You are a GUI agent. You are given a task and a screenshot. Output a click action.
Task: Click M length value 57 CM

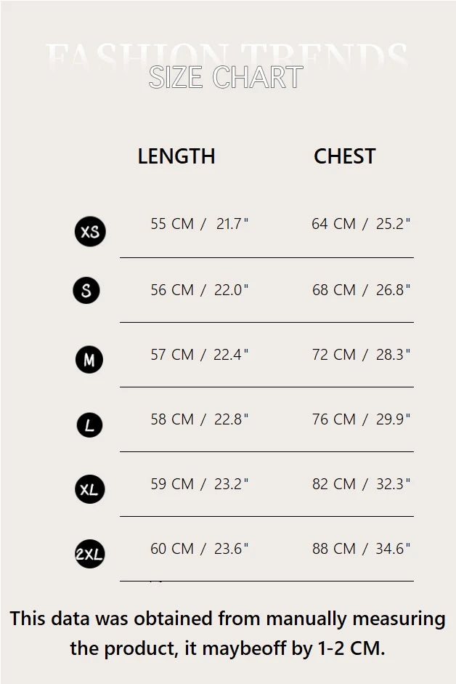pyautogui.click(x=172, y=355)
